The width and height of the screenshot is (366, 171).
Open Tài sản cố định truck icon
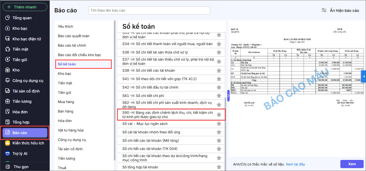point(8,91)
